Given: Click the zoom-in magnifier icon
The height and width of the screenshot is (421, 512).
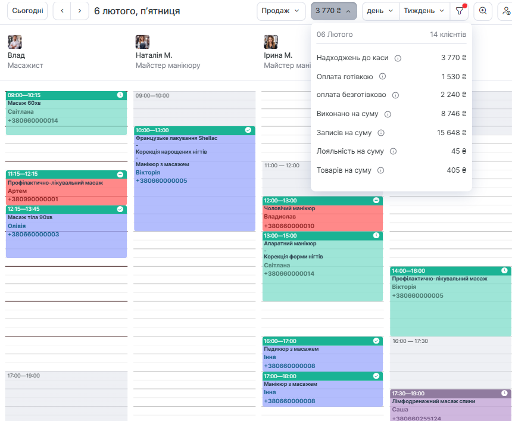Looking at the screenshot, I should (x=483, y=11).
